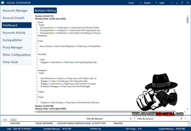
Task: Select Accounts Activity in the sidebar
Action: point(16,33)
